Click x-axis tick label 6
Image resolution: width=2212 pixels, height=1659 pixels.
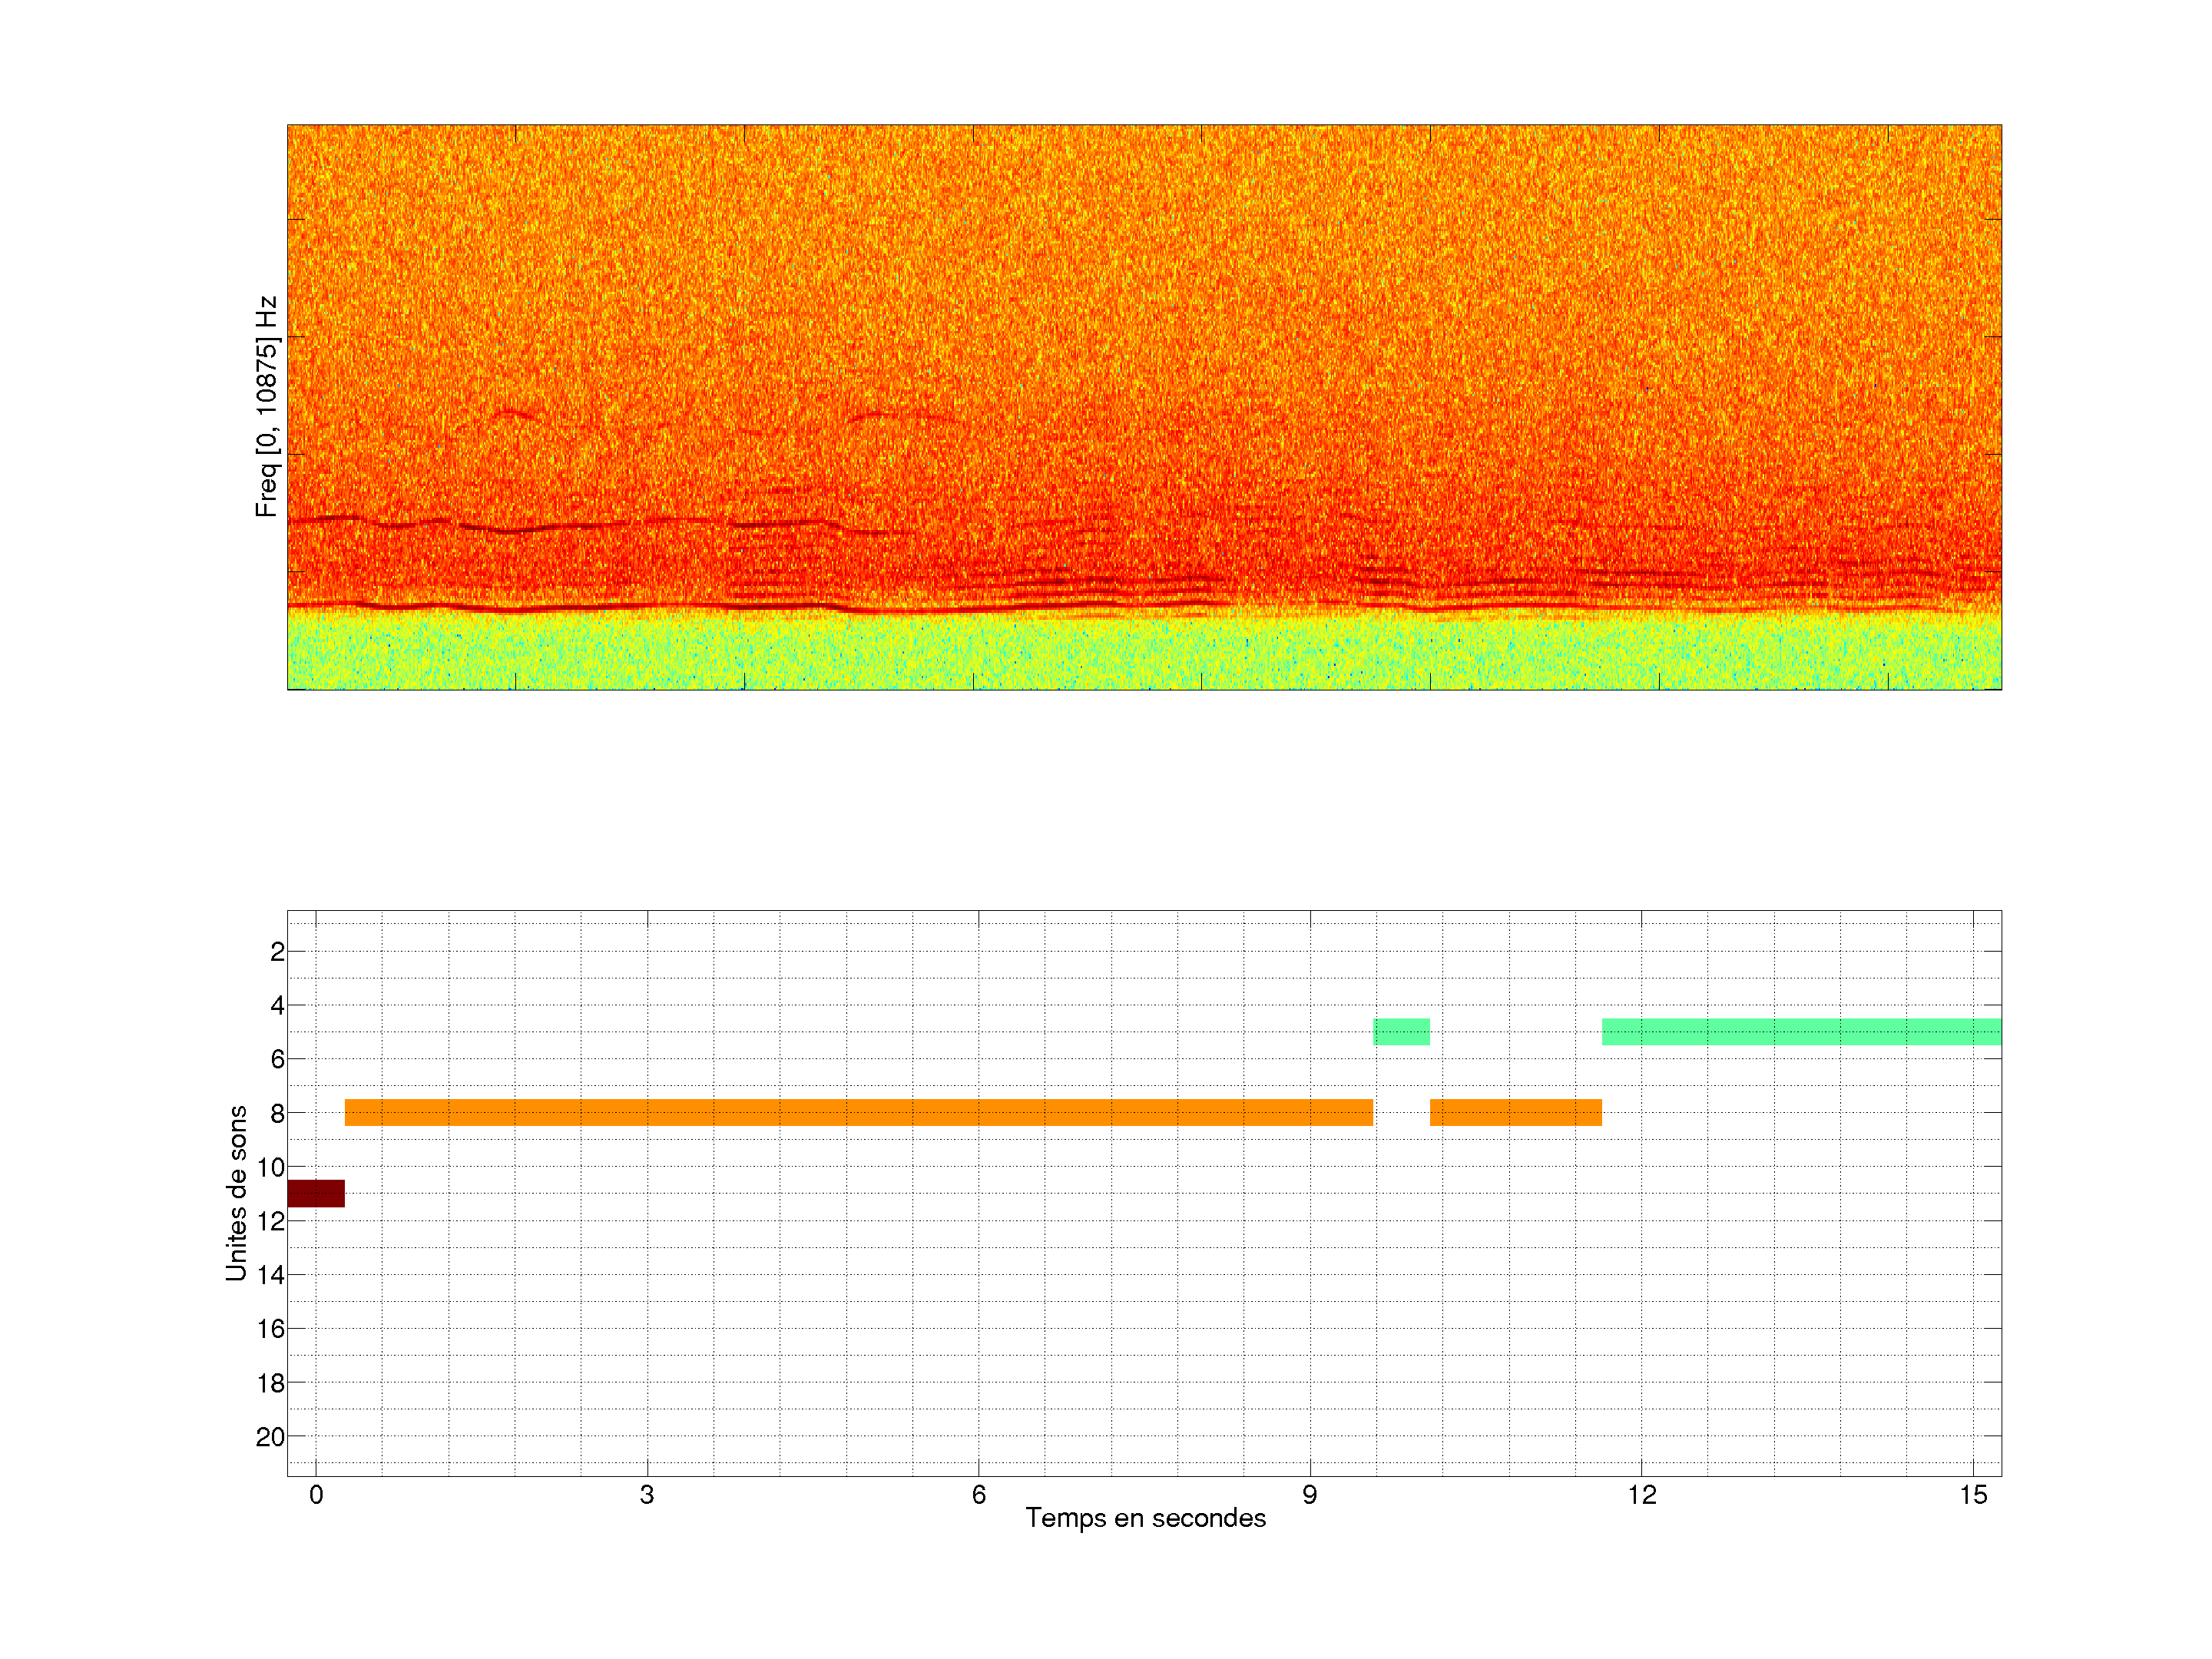click(x=978, y=1495)
